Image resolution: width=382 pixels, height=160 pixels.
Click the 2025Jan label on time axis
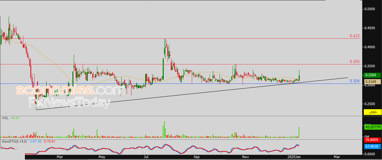point(294,157)
